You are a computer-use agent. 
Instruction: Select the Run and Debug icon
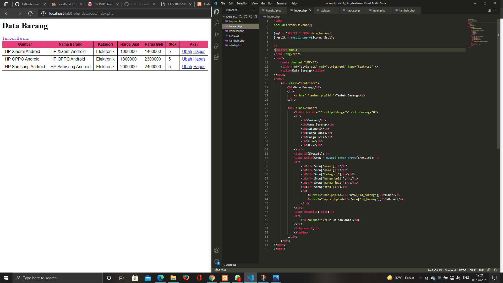[216, 46]
